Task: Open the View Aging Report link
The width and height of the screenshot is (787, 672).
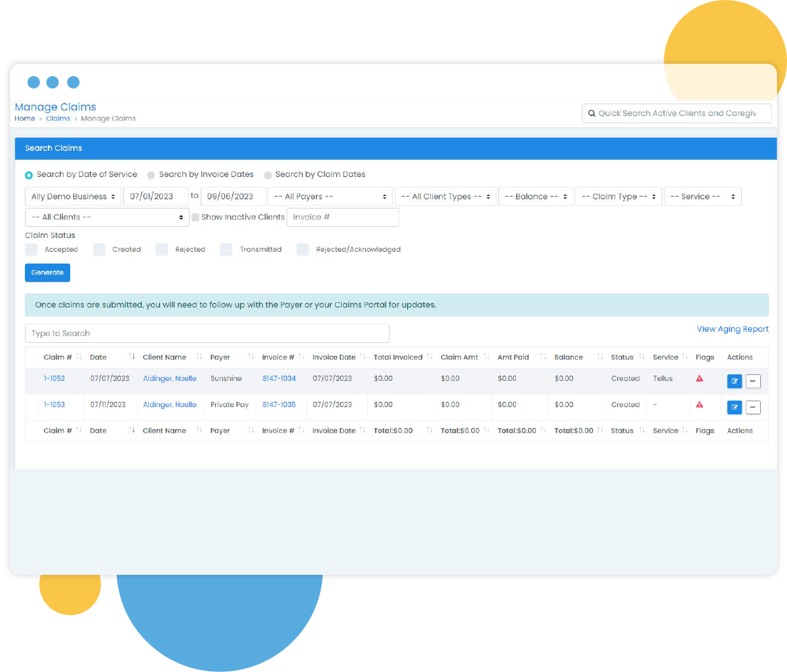Action: [x=733, y=329]
